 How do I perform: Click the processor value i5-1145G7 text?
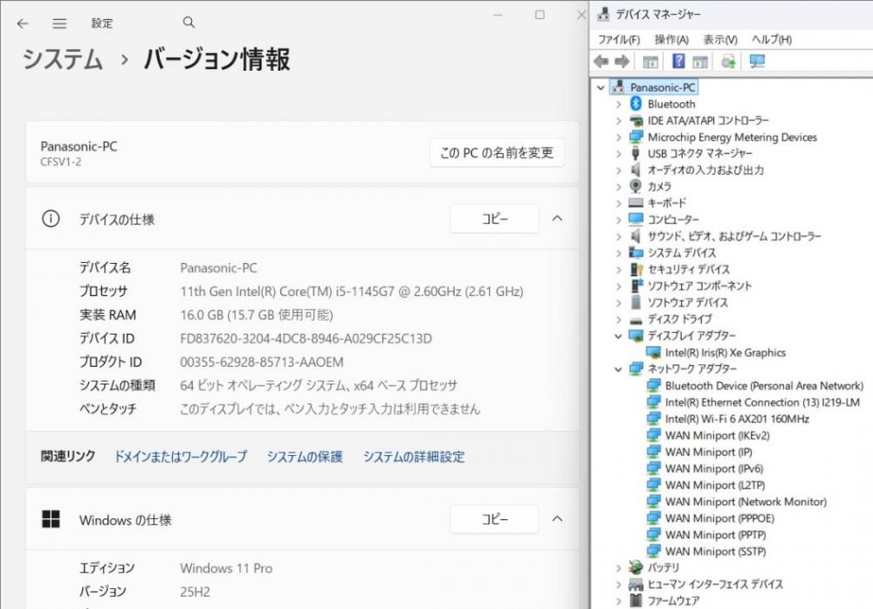pos(351,291)
